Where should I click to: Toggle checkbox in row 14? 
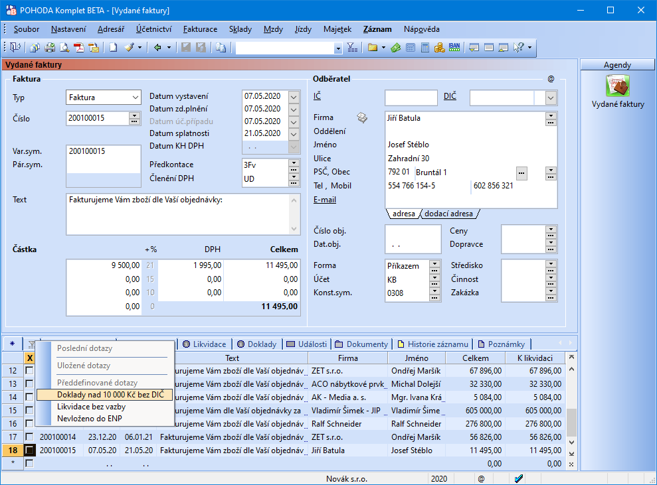[x=29, y=397]
